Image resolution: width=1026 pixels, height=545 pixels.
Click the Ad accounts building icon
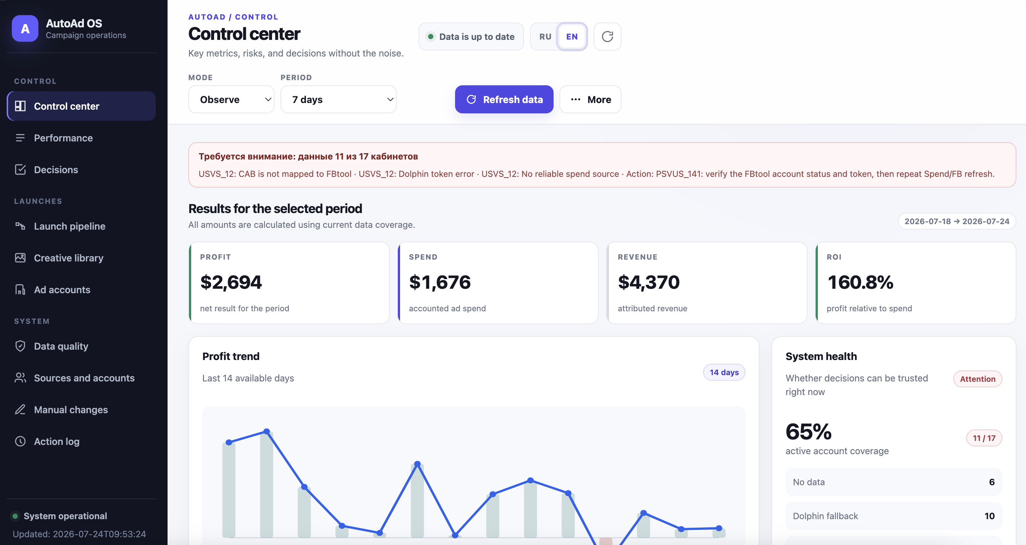click(x=20, y=289)
